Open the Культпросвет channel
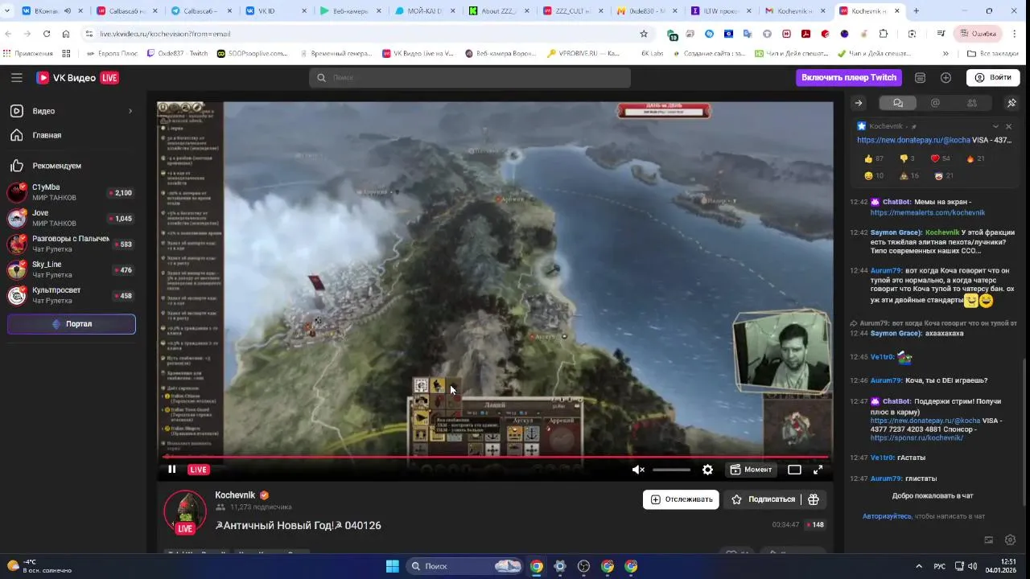Viewport: 1030px width, 579px height. click(x=71, y=295)
